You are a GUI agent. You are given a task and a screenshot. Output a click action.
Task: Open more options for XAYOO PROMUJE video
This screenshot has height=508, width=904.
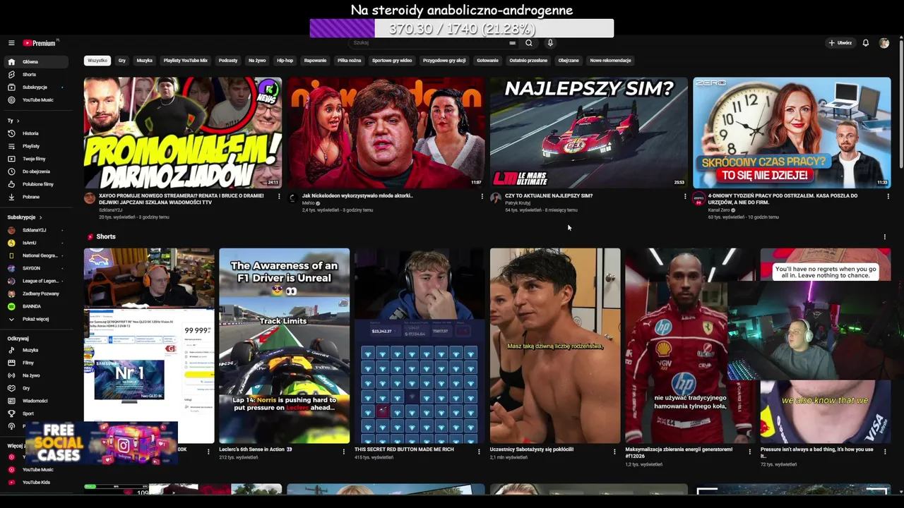279,196
